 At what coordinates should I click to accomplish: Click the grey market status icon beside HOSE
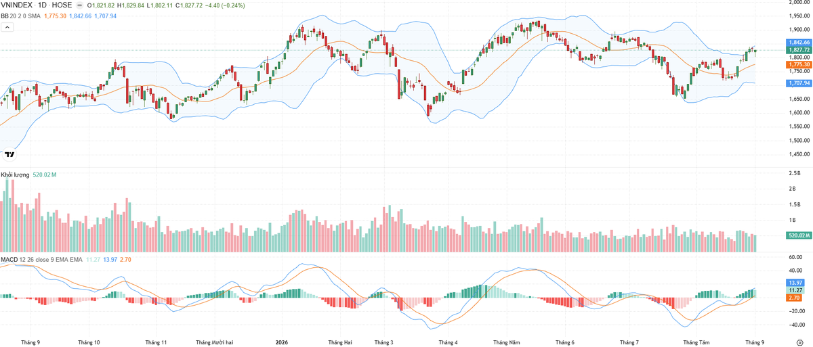click(79, 5)
